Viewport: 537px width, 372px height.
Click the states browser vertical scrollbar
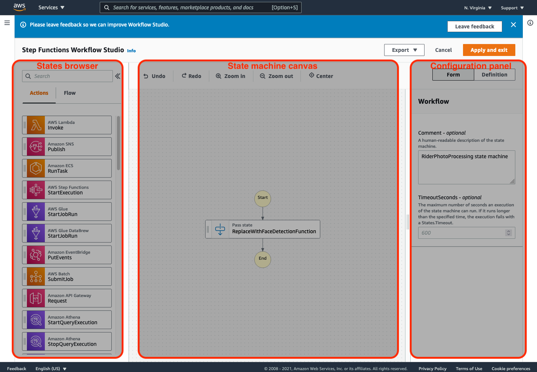tap(118, 143)
